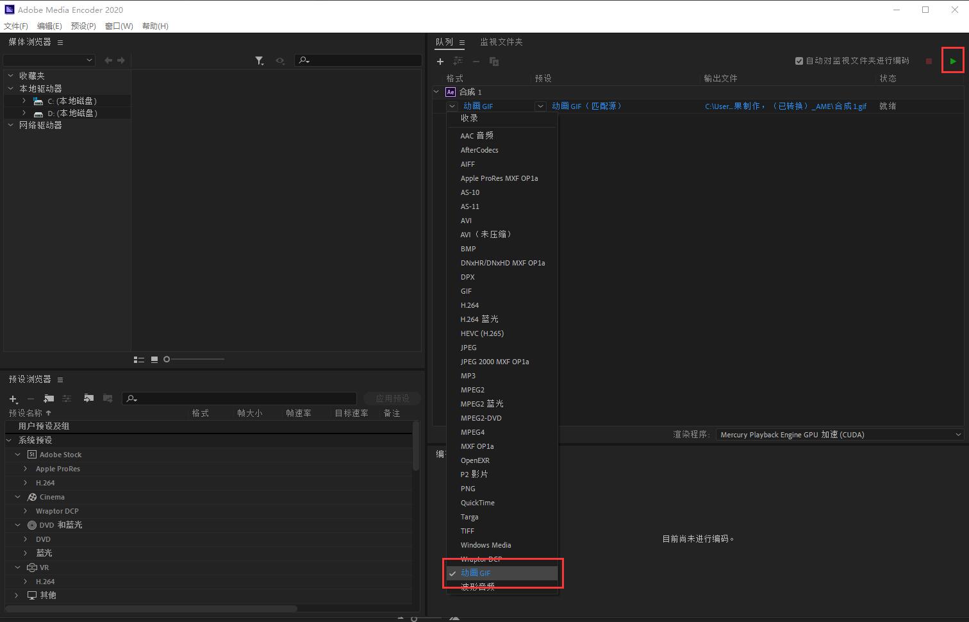Expand Apple ProRes preset folder
969x622 pixels.
[x=26, y=469]
